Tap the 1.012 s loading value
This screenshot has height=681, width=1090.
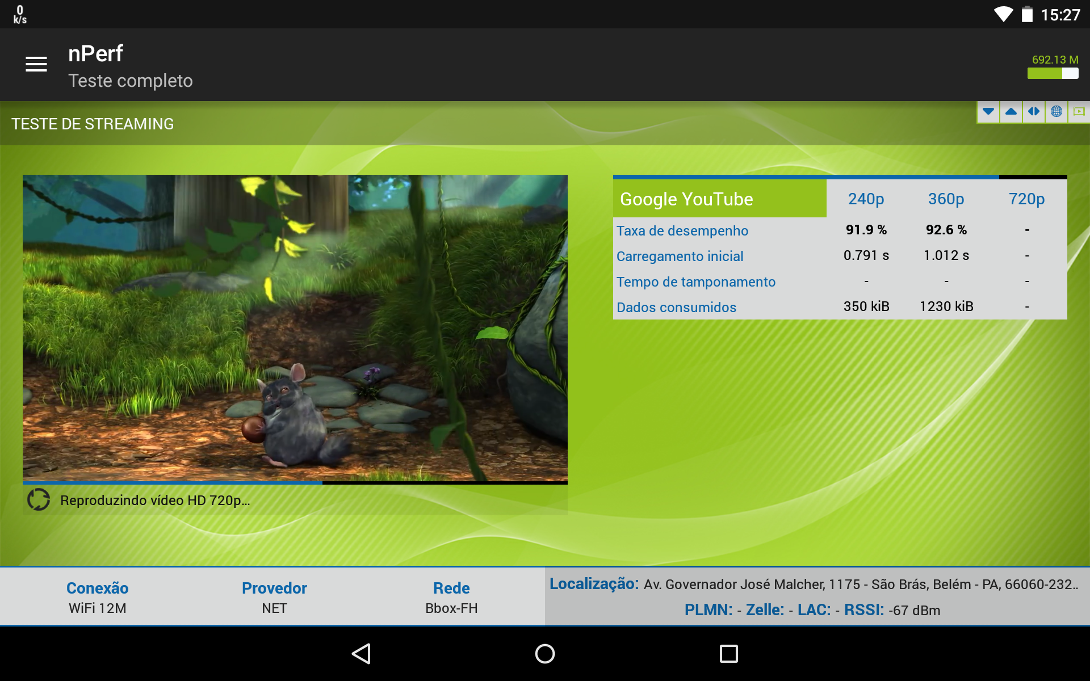(946, 255)
